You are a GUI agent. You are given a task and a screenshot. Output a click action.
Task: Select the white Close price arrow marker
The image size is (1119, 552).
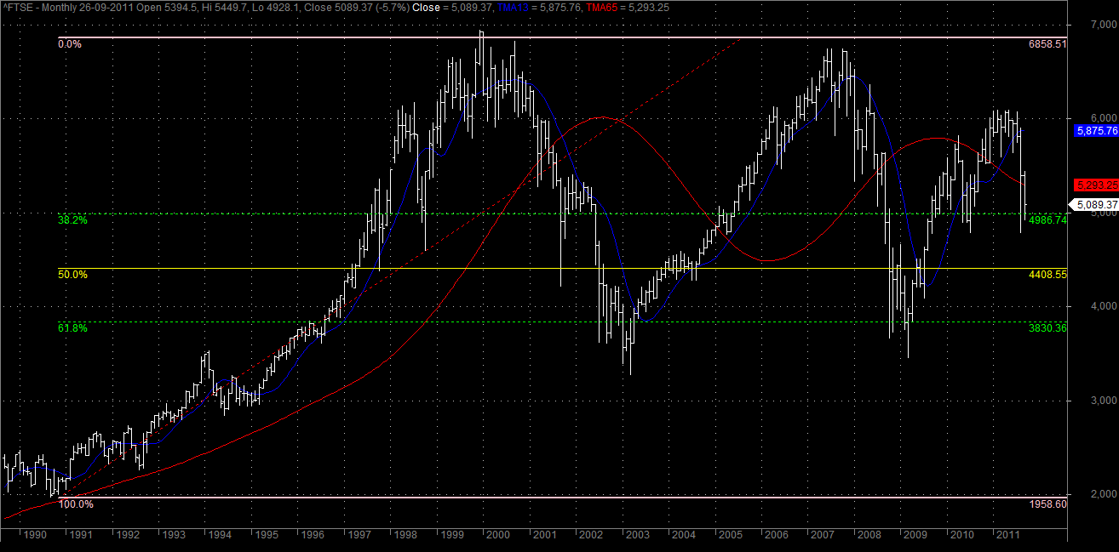(1094, 204)
